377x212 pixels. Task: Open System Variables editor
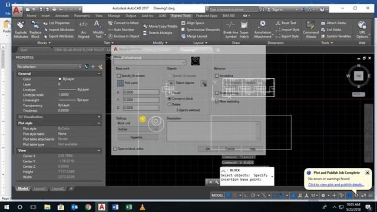[336, 37]
